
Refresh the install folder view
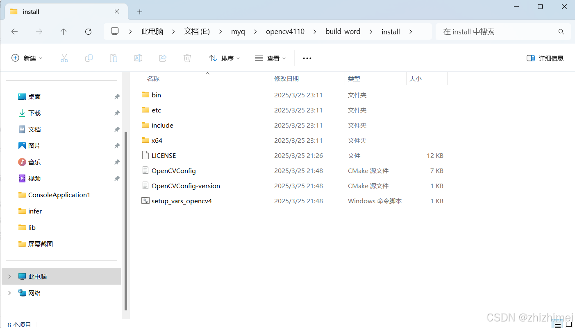(x=88, y=31)
